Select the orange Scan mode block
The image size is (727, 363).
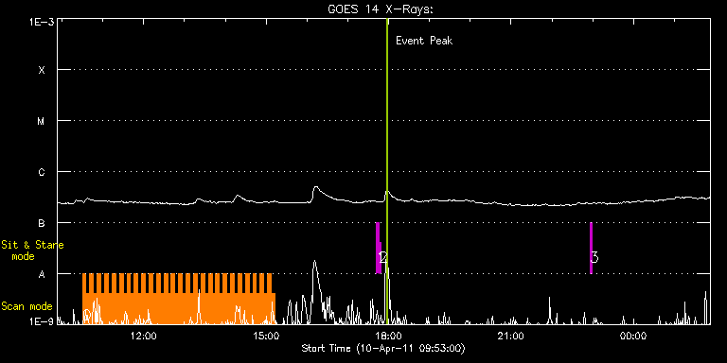179,299
